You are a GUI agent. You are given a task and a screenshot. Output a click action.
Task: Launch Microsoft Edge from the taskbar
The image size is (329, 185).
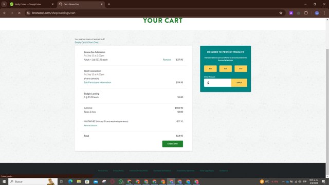pyautogui.click(x=70, y=181)
